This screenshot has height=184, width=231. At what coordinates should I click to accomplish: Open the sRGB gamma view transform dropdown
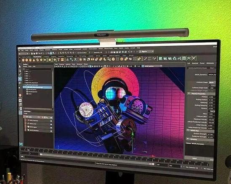(x=152, y=66)
